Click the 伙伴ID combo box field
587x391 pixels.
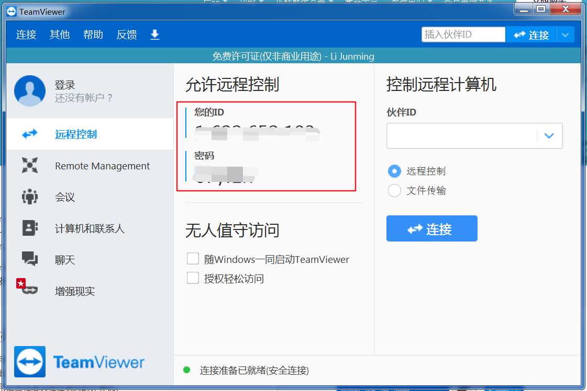pyautogui.click(x=474, y=136)
